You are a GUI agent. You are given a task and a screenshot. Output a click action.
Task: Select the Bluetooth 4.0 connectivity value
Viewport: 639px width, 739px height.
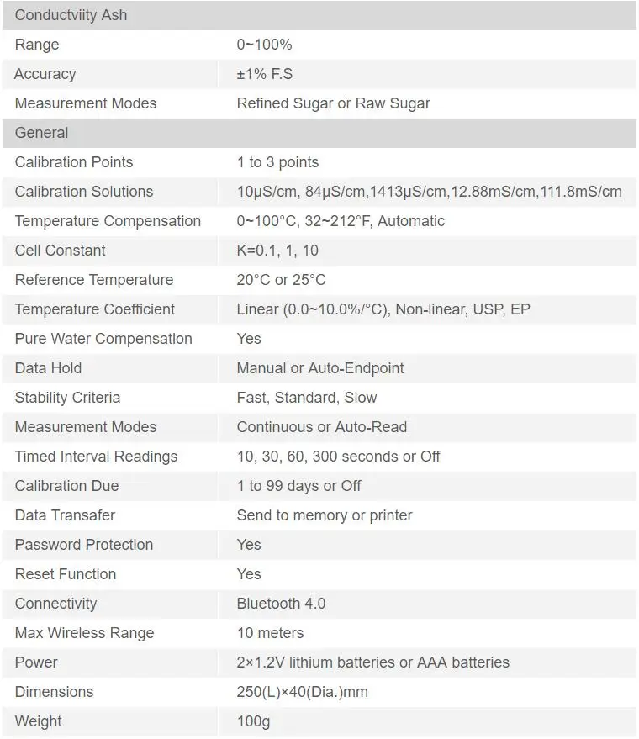[x=281, y=604]
